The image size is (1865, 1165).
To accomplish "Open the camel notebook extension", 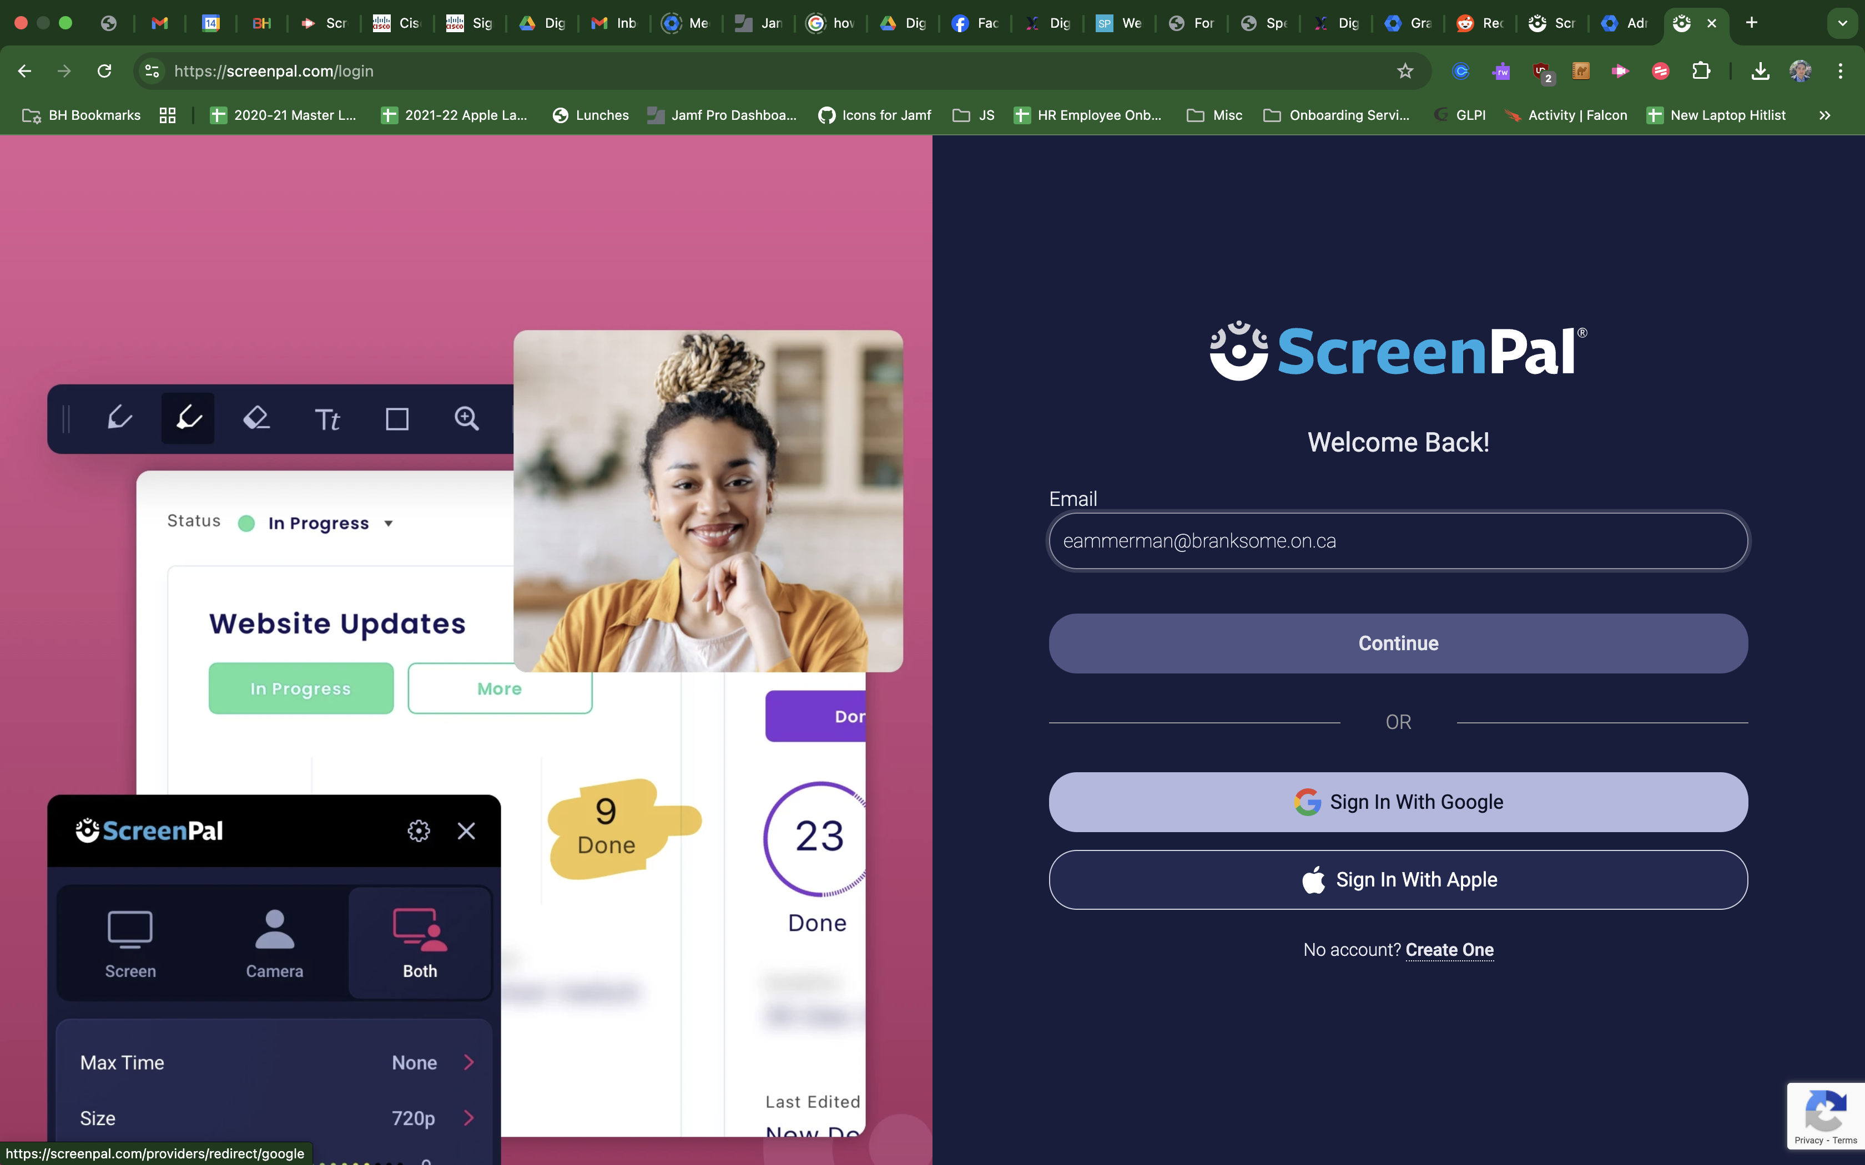I will 1581,71.
